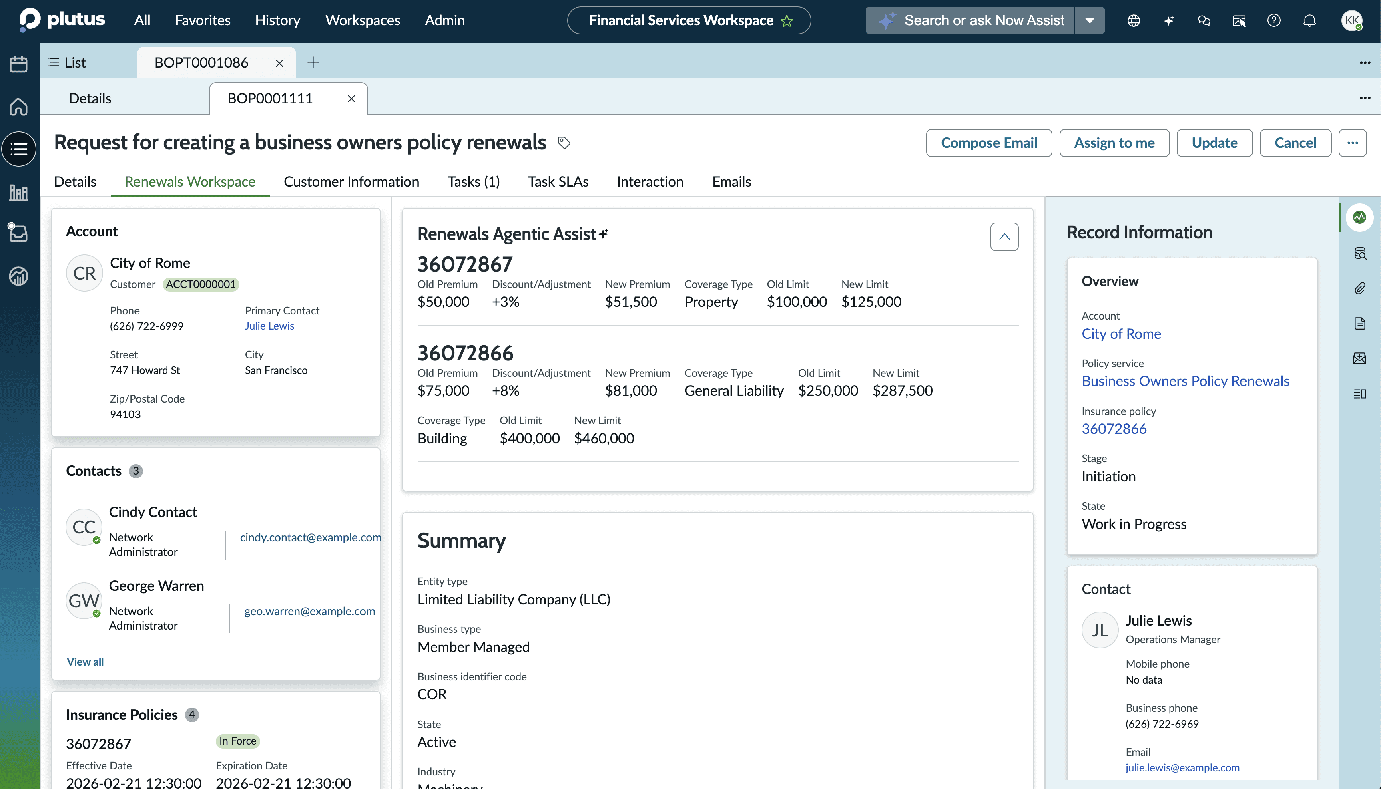Add a new tab with plus icon

click(313, 63)
